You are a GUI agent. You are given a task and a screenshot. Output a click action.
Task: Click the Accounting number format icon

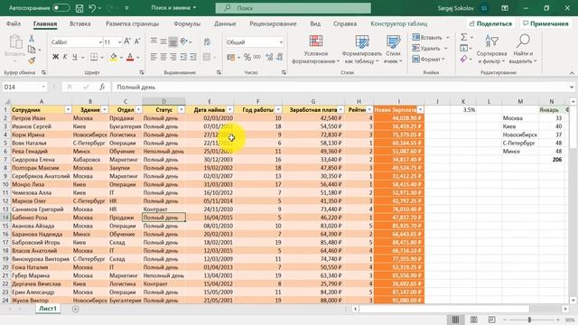point(231,57)
